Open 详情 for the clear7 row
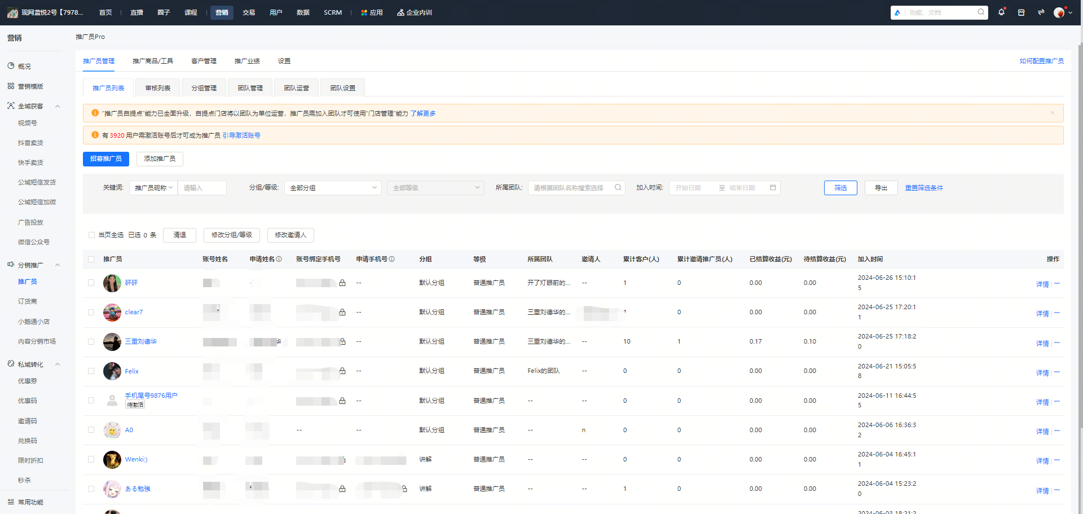 (1042, 314)
